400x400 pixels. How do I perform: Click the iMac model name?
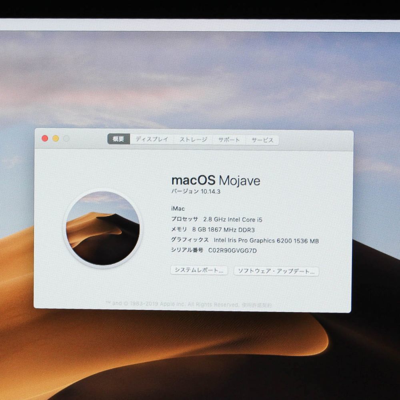pyautogui.click(x=178, y=209)
